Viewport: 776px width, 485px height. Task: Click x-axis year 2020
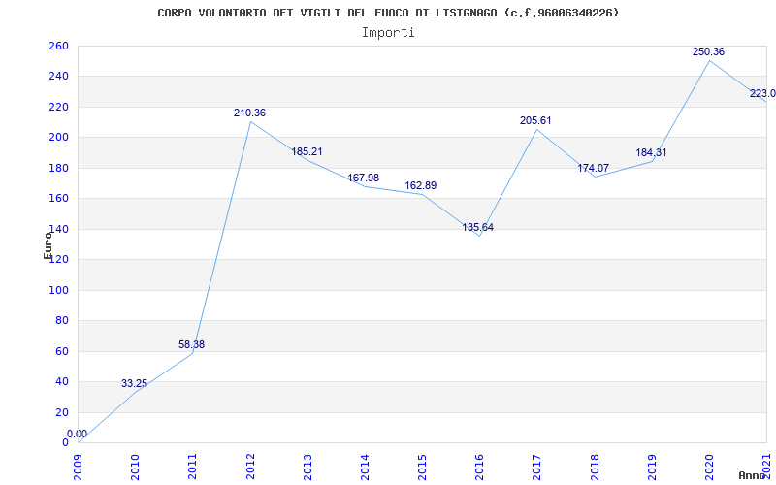pyautogui.click(x=710, y=467)
